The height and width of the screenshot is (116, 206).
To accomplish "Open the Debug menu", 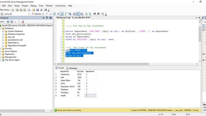I will (33, 6).
